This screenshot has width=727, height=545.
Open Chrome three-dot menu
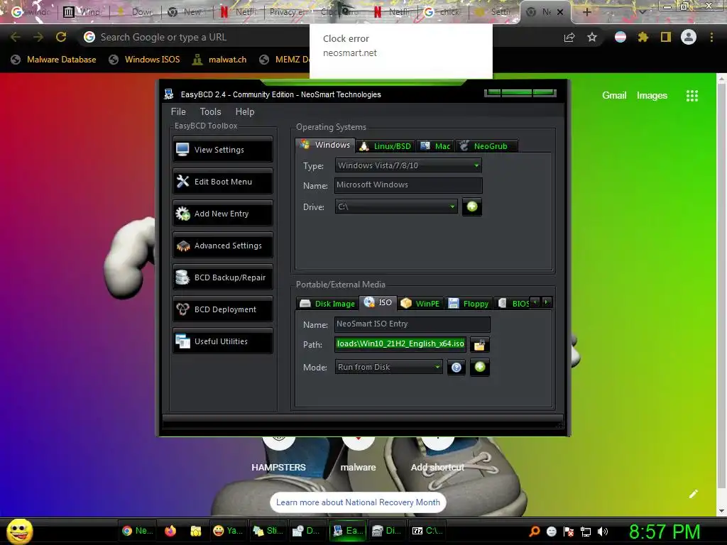711,38
